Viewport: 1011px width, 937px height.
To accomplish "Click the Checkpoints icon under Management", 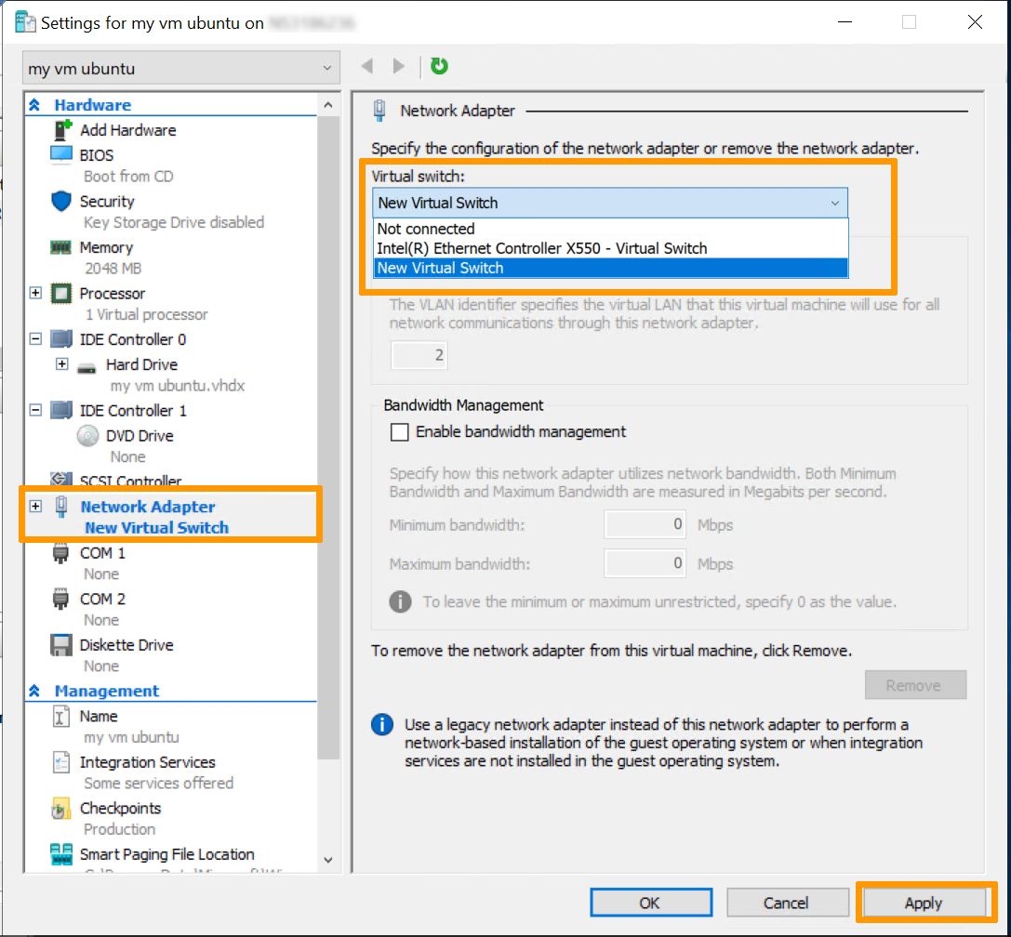I will tap(61, 809).
